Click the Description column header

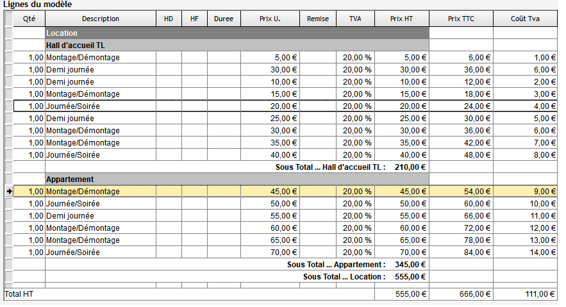[x=101, y=19]
